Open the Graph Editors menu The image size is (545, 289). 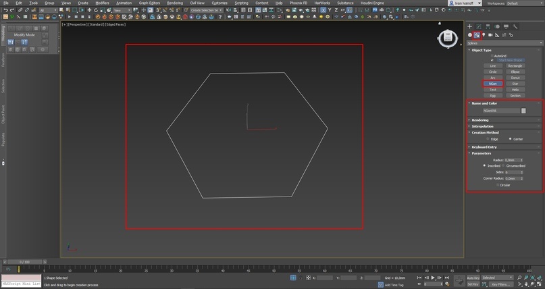[149, 3]
